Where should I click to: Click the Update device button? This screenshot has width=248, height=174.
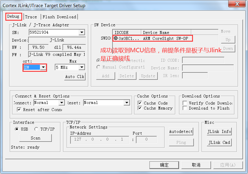[x=148, y=76]
